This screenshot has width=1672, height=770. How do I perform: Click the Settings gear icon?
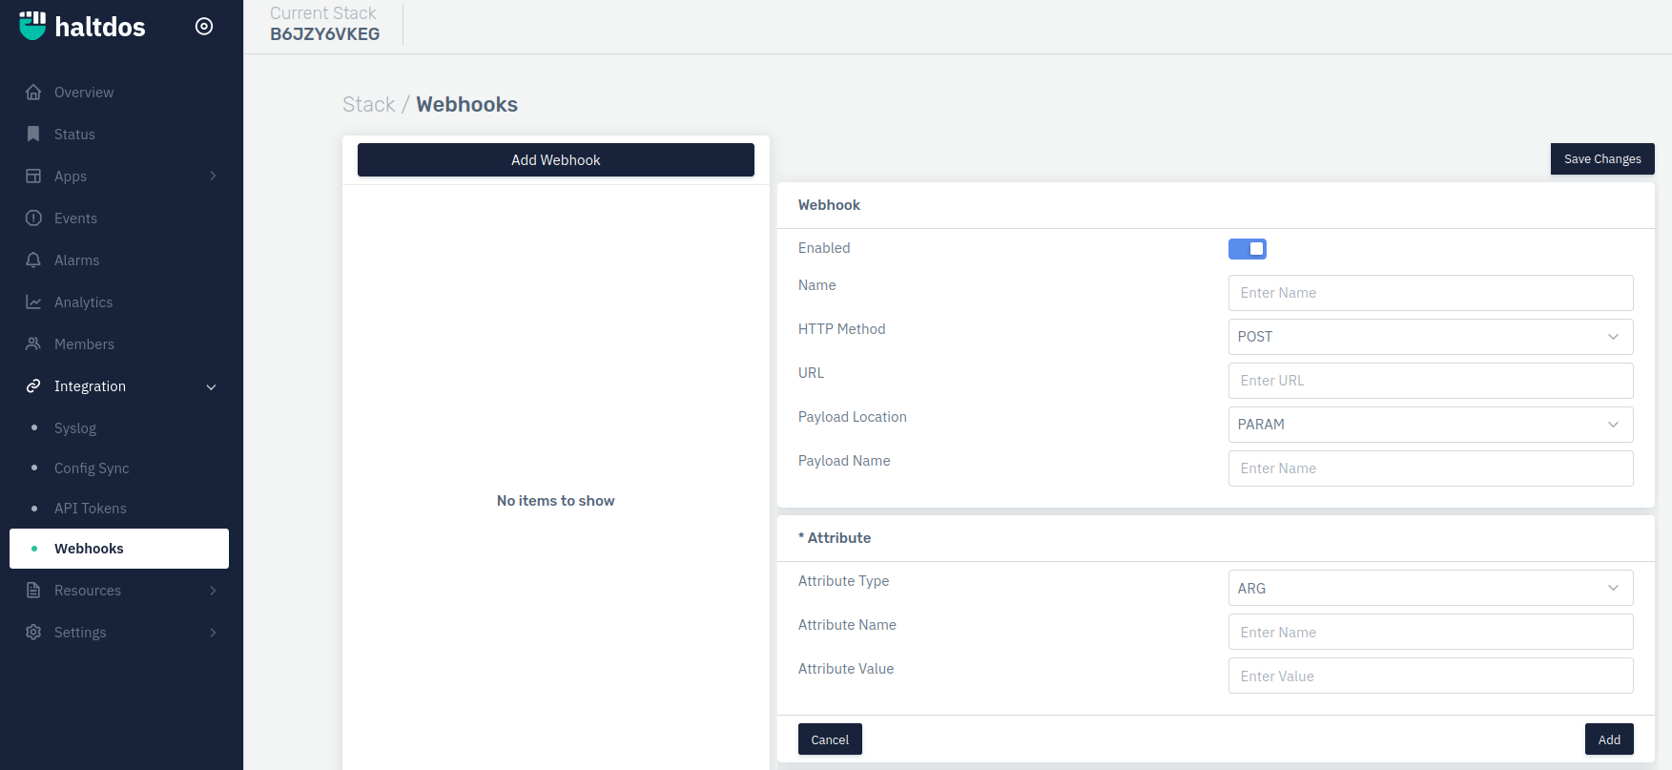[x=33, y=633]
